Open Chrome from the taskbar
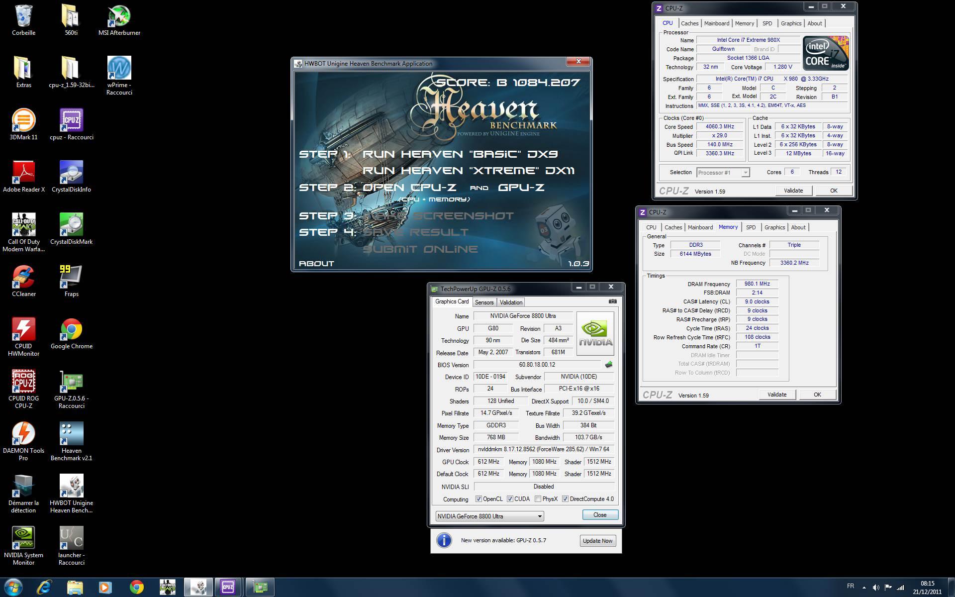Viewport: 955px width, 597px height. coord(136,588)
